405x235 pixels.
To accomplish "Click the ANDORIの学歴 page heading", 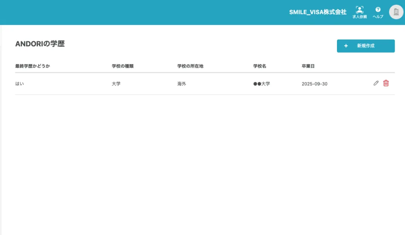I will [40, 44].
